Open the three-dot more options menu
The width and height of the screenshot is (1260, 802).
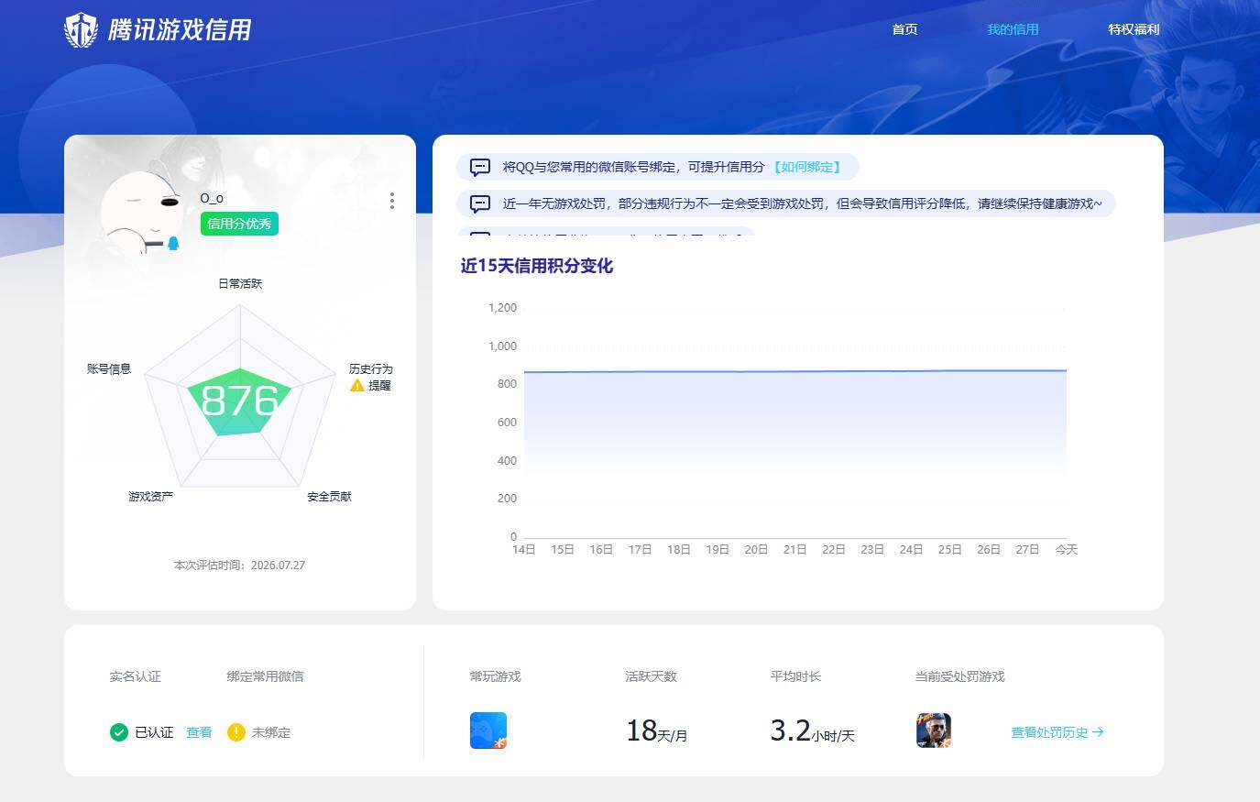pos(392,201)
